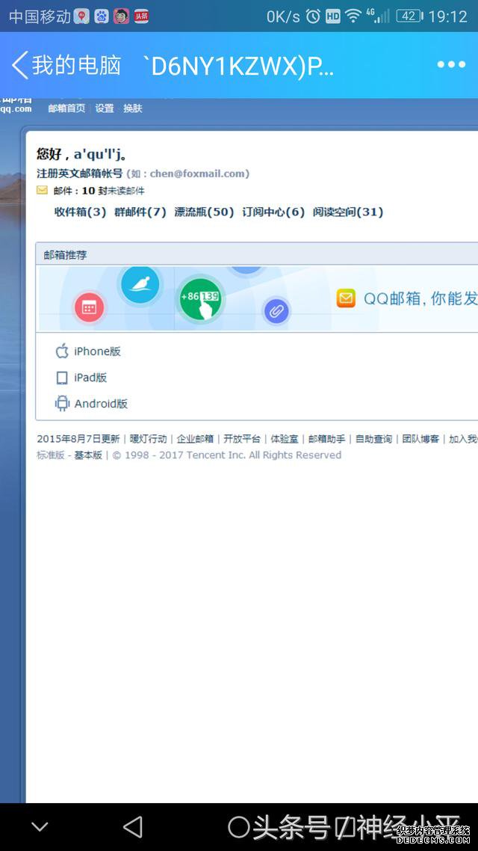Screen dimensions: 478x851
Task: Go back with the 我的电脑 arrow
Action: (19, 65)
